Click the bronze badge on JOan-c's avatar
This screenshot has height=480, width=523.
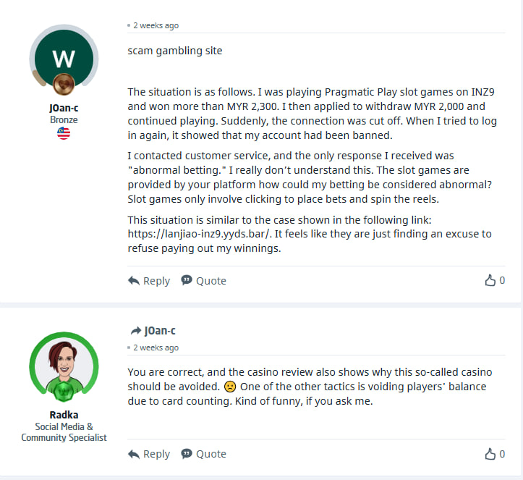coord(64,82)
